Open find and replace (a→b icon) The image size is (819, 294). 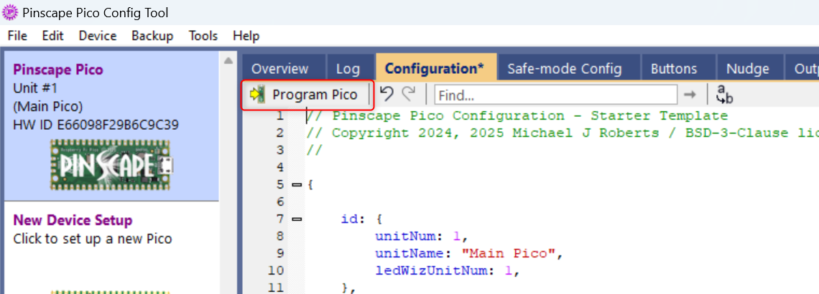tap(724, 94)
